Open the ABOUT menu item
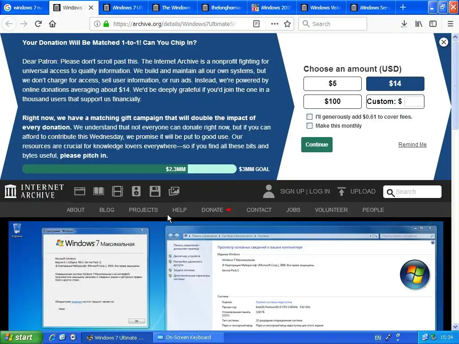 [75, 210]
